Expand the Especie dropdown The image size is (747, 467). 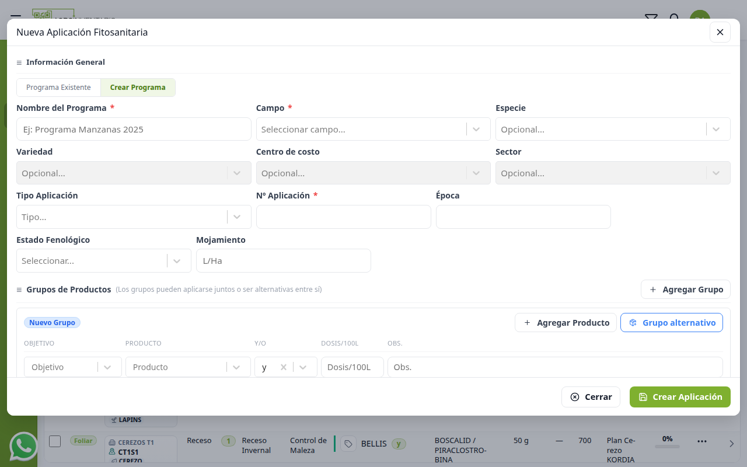pos(613,129)
